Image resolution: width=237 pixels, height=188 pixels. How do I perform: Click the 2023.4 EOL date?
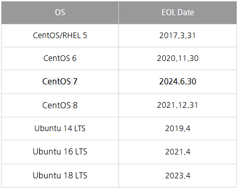coord(177,175)
